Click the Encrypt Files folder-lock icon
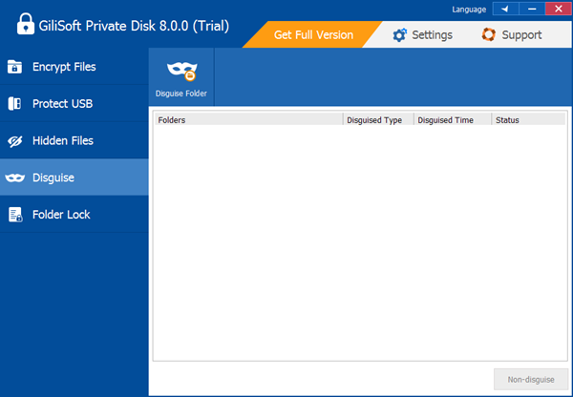 point(14,67)
